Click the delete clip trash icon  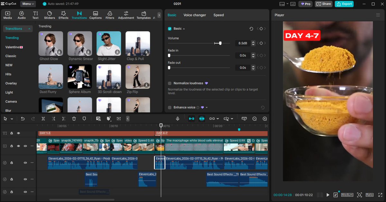click(74, 118)
